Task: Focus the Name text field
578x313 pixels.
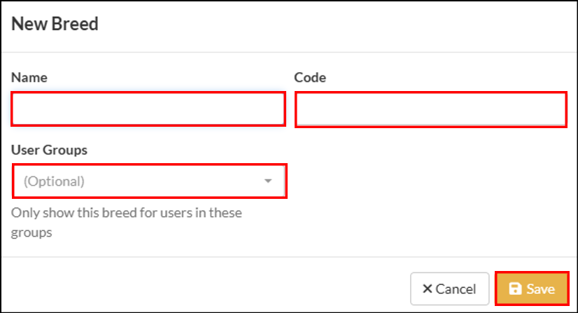Action: pos(148,109)
